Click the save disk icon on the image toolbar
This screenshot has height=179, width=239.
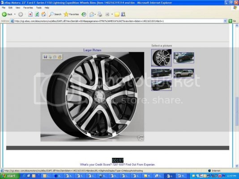pyautogui.click(x=45, y=57)
